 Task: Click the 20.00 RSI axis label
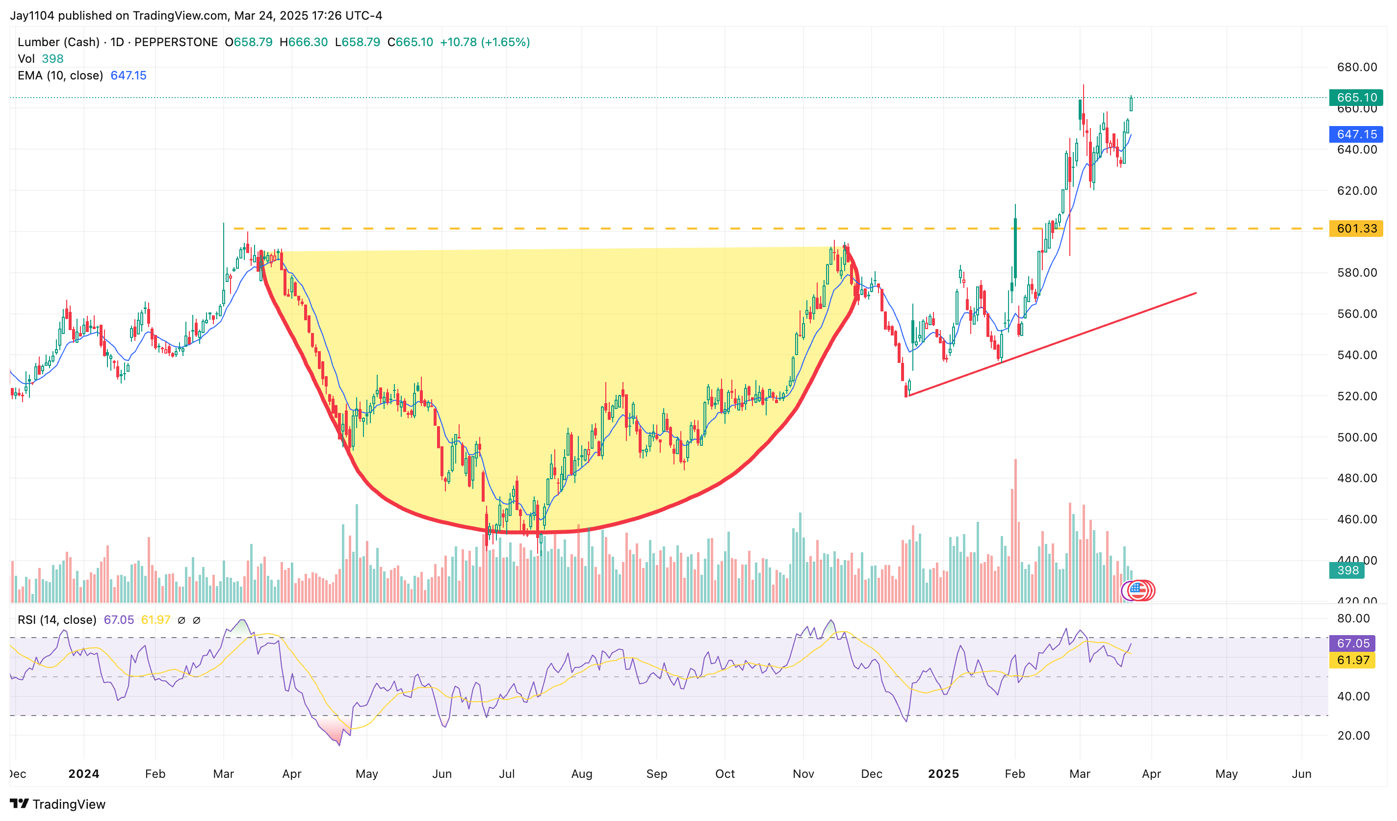pyautogui.click(x=1353, y=736)
